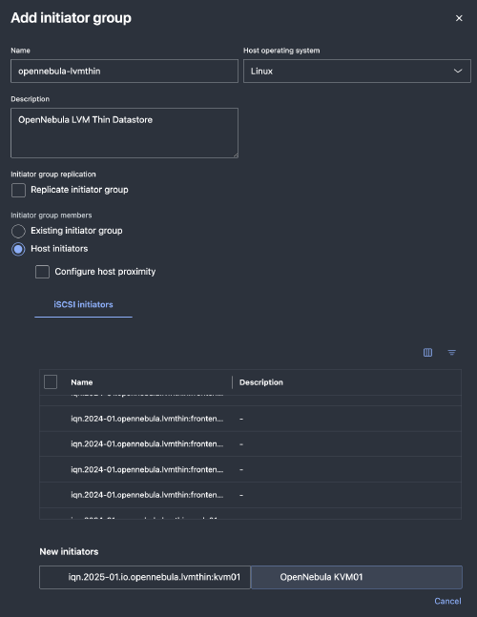Screen dimensions: 477x617
Task: Click the Cancel link
Action: (x=447, y=601)
